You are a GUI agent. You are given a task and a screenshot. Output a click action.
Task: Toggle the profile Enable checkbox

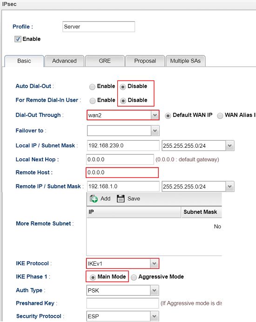(x=18, y=39)
